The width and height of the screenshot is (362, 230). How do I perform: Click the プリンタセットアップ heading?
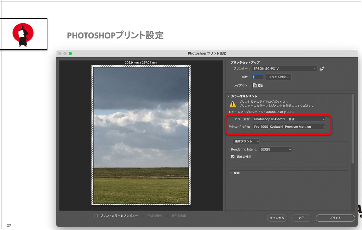(245, 62)
